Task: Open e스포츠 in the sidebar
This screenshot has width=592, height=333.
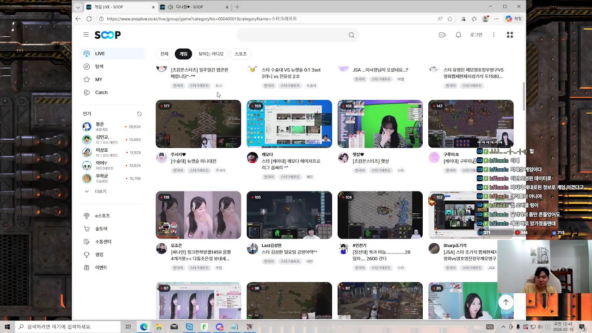Action: [x=112, y=216]
